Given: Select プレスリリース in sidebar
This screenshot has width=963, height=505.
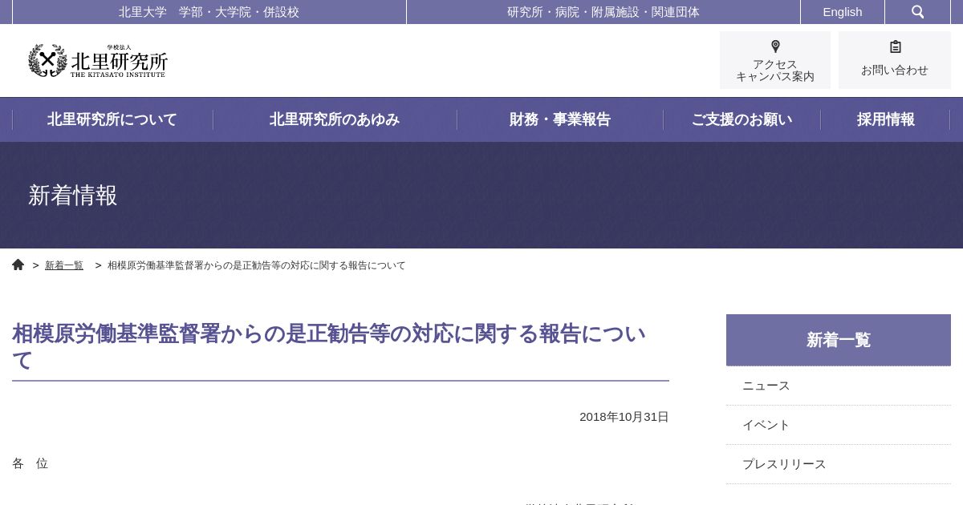Looking at the screenshot, I should pos(839,464).
